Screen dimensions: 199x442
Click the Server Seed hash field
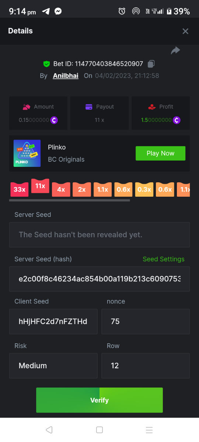99,279
